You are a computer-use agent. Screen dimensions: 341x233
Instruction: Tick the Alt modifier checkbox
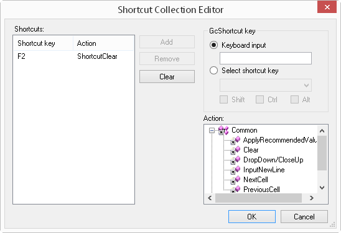pos(294,100)
